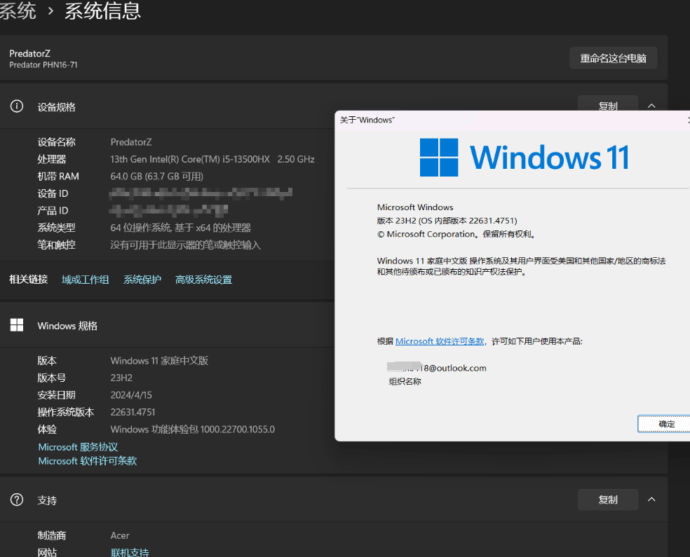Viewport: 690px width, 557px height.
Task: Click the blurred 设备 ID value
Action: tap(201, 193)
